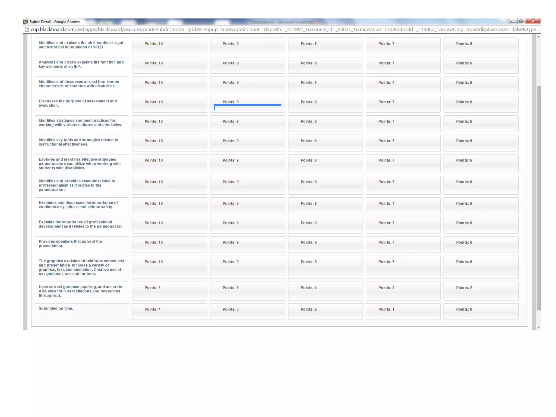Click the Blackboard favicon in title bar
The height and width of the screenshot is (417, 556).
(x=26, y=22)
